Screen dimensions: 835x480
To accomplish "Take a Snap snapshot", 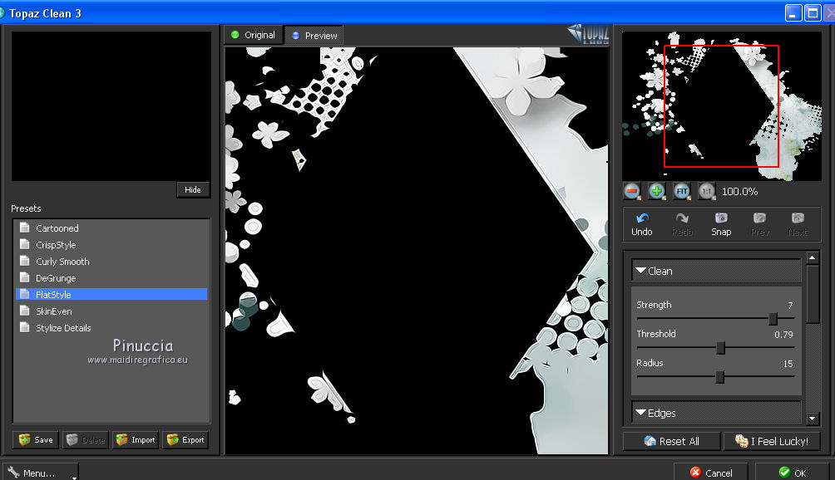I will 721,224.
